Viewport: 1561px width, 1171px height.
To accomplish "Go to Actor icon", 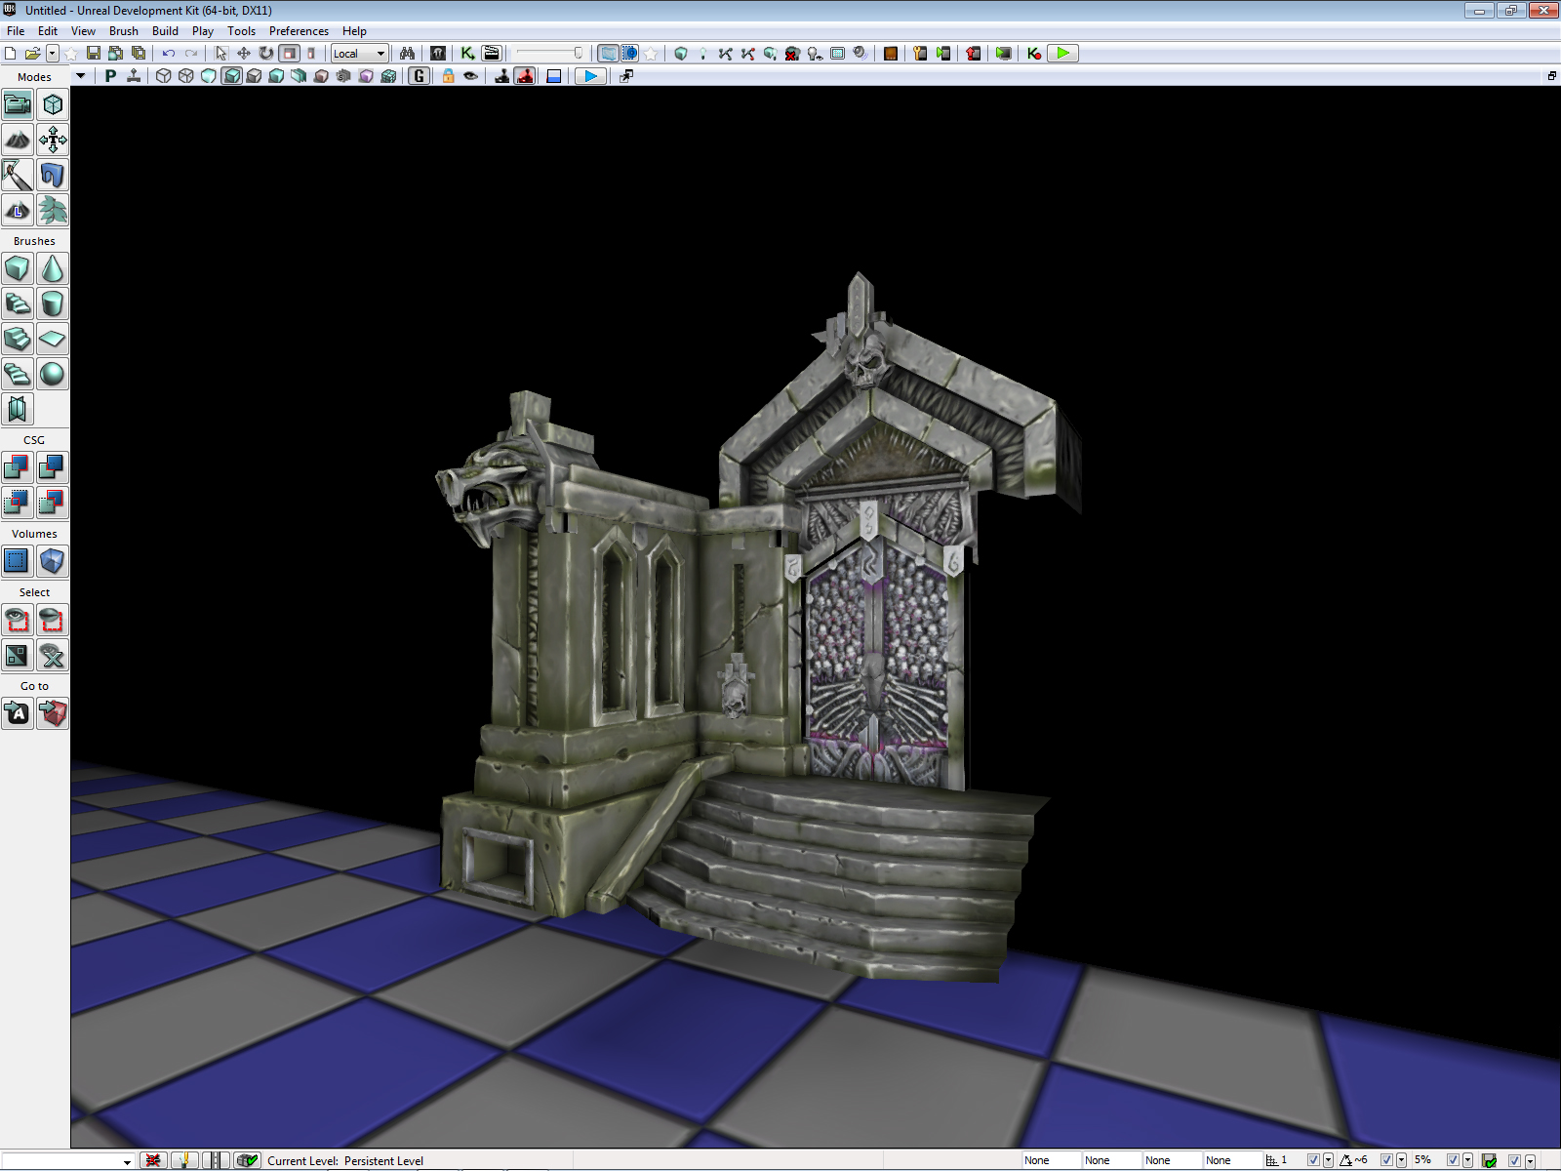I will (18, 713).
